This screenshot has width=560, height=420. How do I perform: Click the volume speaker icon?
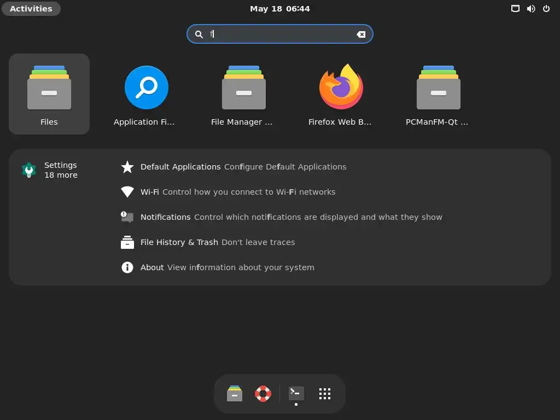tap(530, 9)
